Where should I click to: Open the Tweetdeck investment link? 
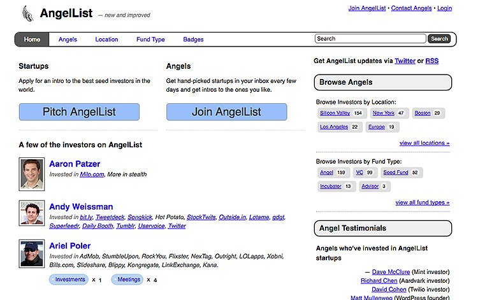110,217
